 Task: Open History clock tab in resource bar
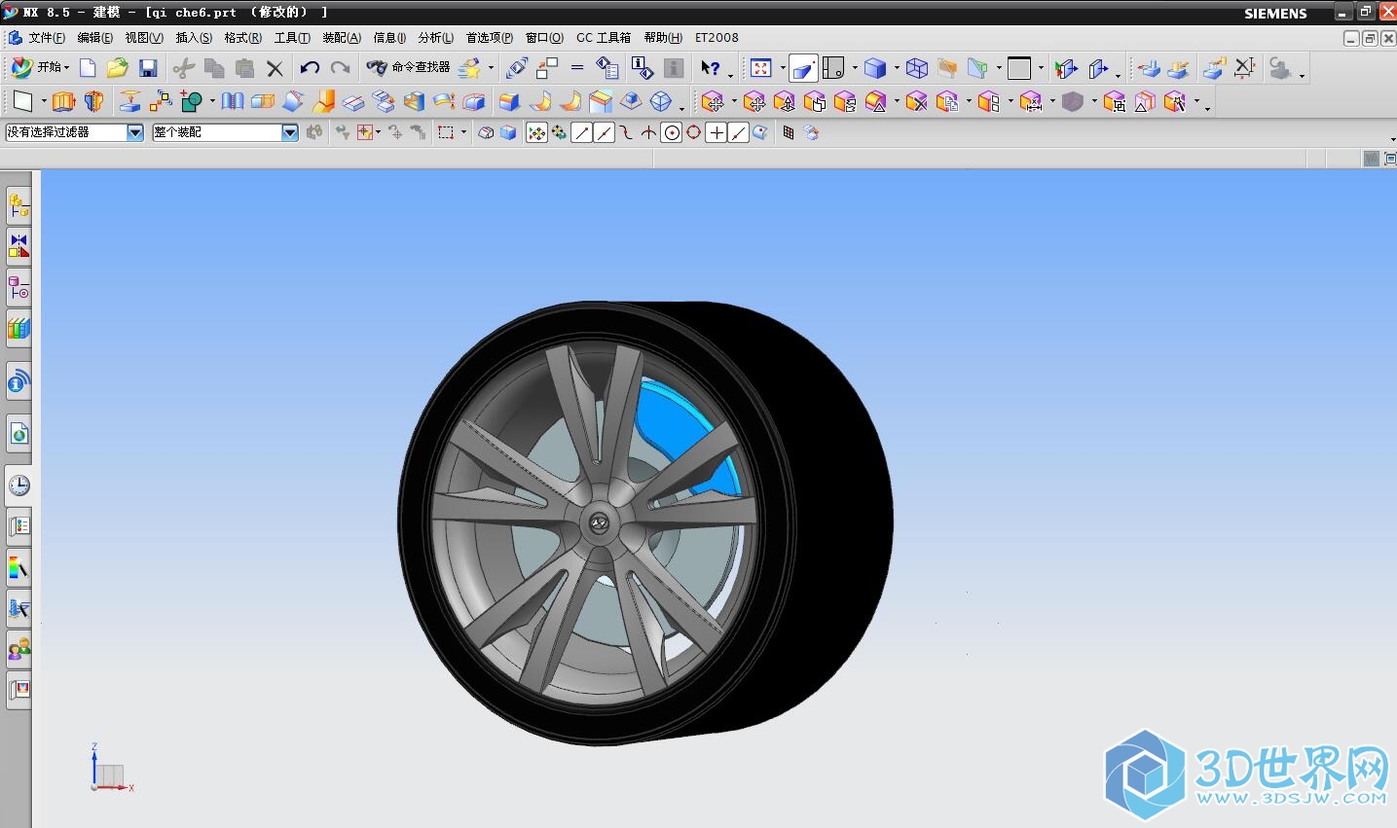pos(18,486)
